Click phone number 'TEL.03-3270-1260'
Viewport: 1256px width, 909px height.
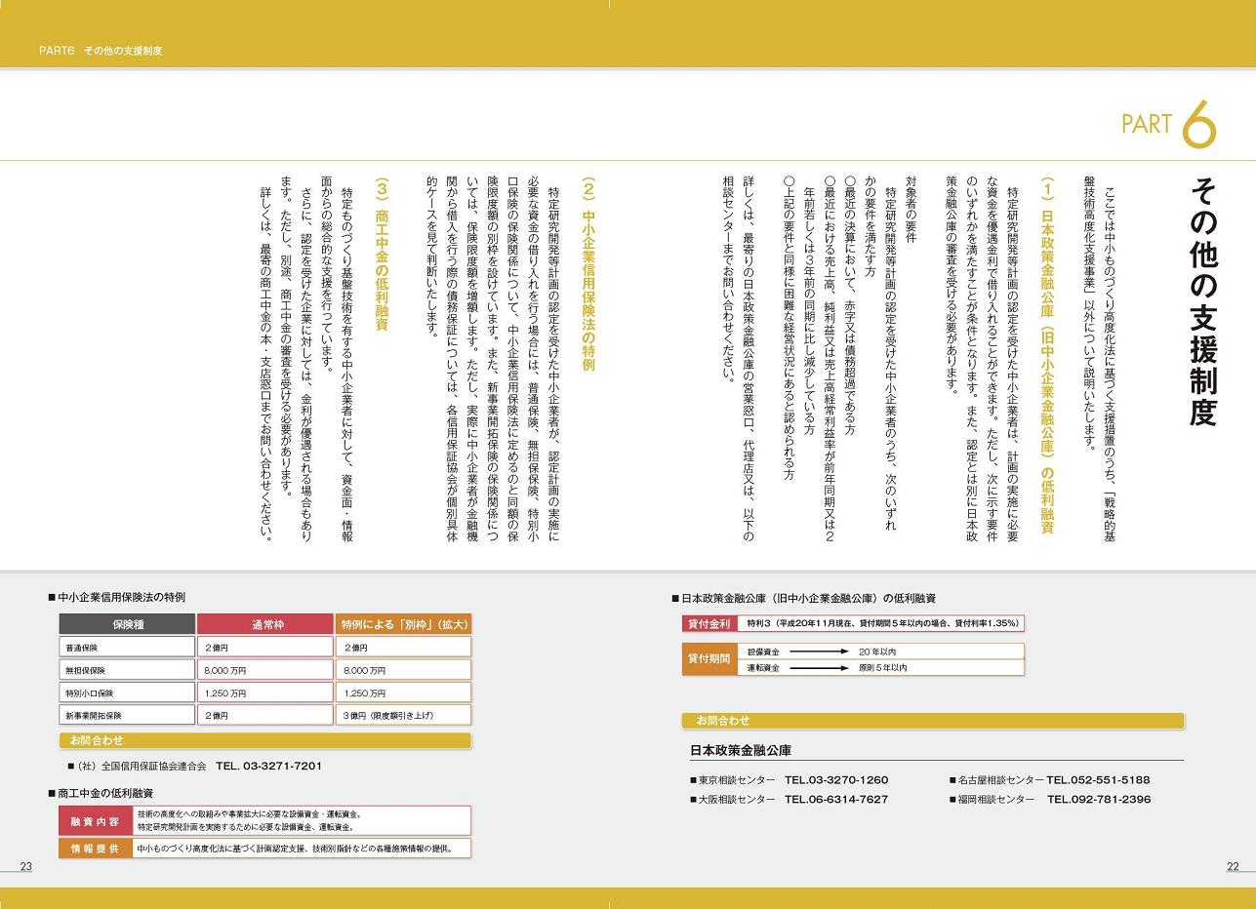click(836, 780)
